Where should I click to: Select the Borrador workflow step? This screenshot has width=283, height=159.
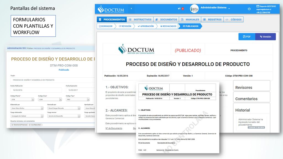[106, 26]
